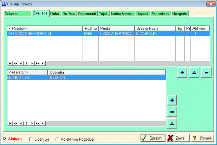Open the Zdravstveni tab

click(161, 14)
